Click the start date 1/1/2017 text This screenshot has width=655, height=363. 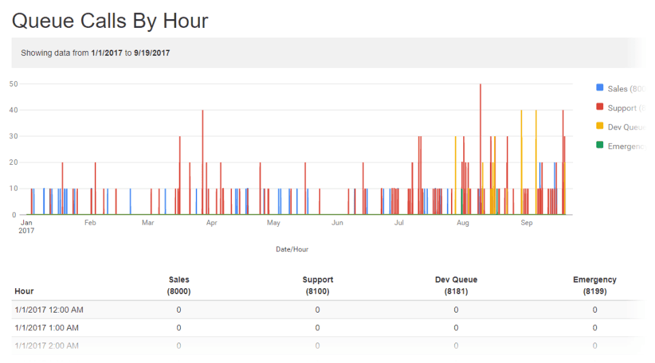106,53
